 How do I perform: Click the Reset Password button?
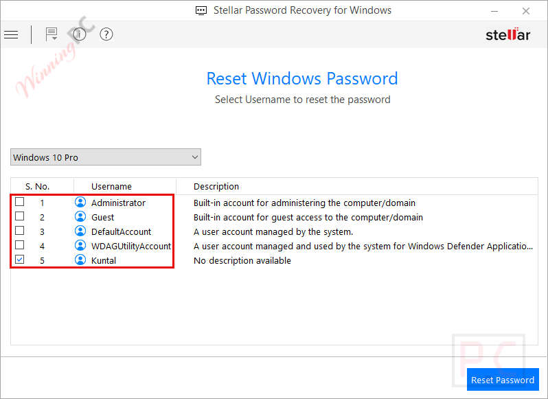coord(503,380)
